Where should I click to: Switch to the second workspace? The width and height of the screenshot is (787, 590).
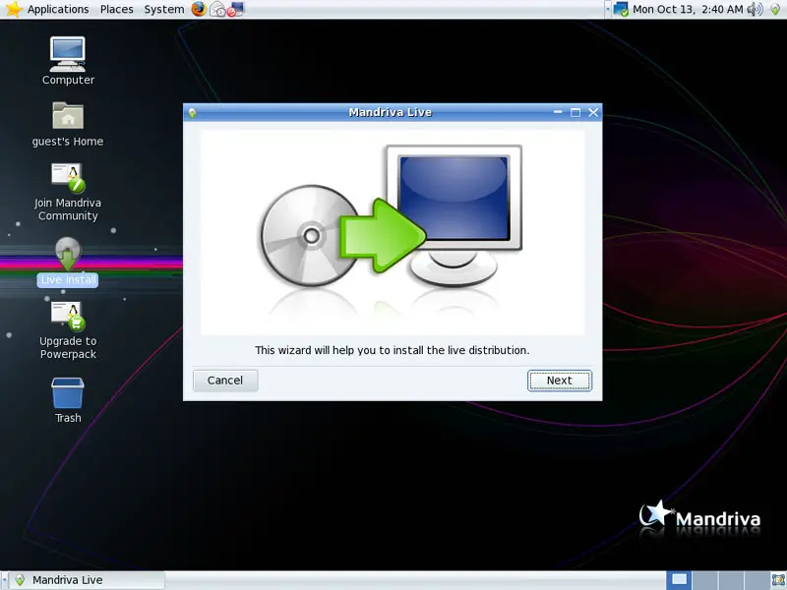pos(704,580)
